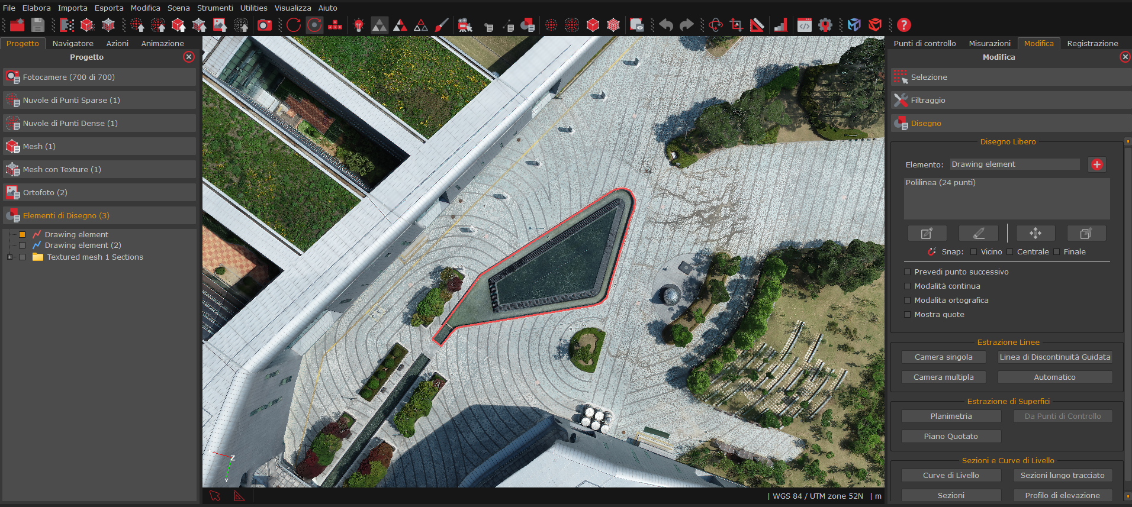Click the blue cube logo icon

(x=854, y=25)
